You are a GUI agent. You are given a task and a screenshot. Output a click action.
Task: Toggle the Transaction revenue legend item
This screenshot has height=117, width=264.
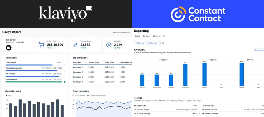pos(96,95)
